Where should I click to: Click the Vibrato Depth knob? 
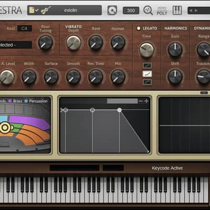(x=73, y=43)
